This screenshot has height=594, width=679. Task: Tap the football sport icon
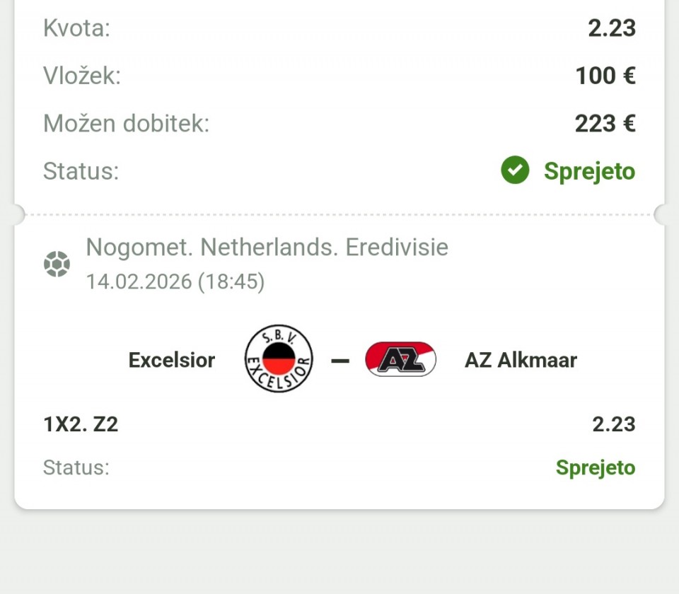point(57,264)
